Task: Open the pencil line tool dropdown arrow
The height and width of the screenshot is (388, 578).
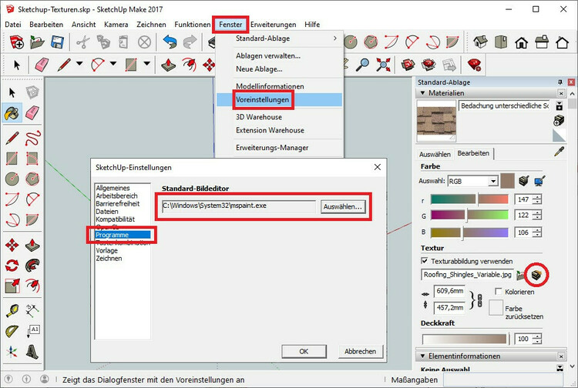Action: click(x=79, y=64)
